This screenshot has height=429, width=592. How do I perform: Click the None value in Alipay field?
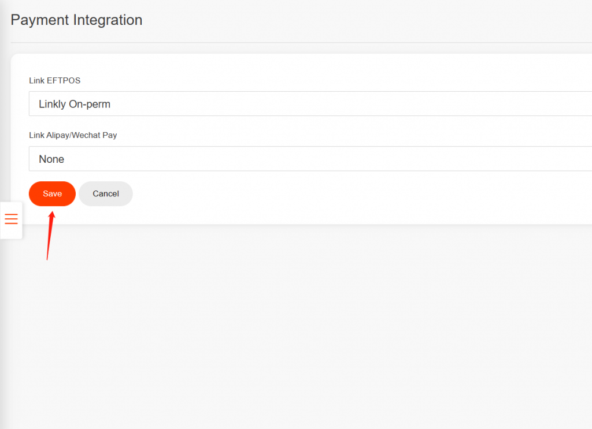tap(51, 159)
